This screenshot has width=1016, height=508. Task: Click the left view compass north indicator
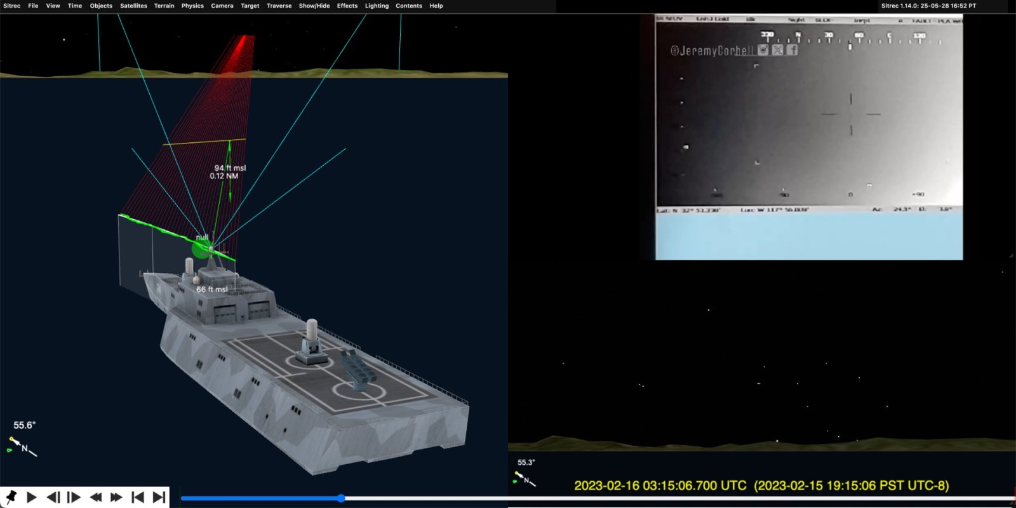(x=22, y=446)
